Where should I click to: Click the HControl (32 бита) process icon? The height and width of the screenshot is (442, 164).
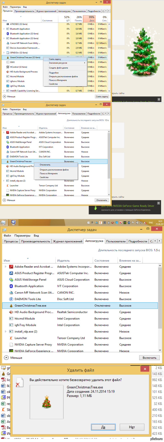[x=8, y=67]
